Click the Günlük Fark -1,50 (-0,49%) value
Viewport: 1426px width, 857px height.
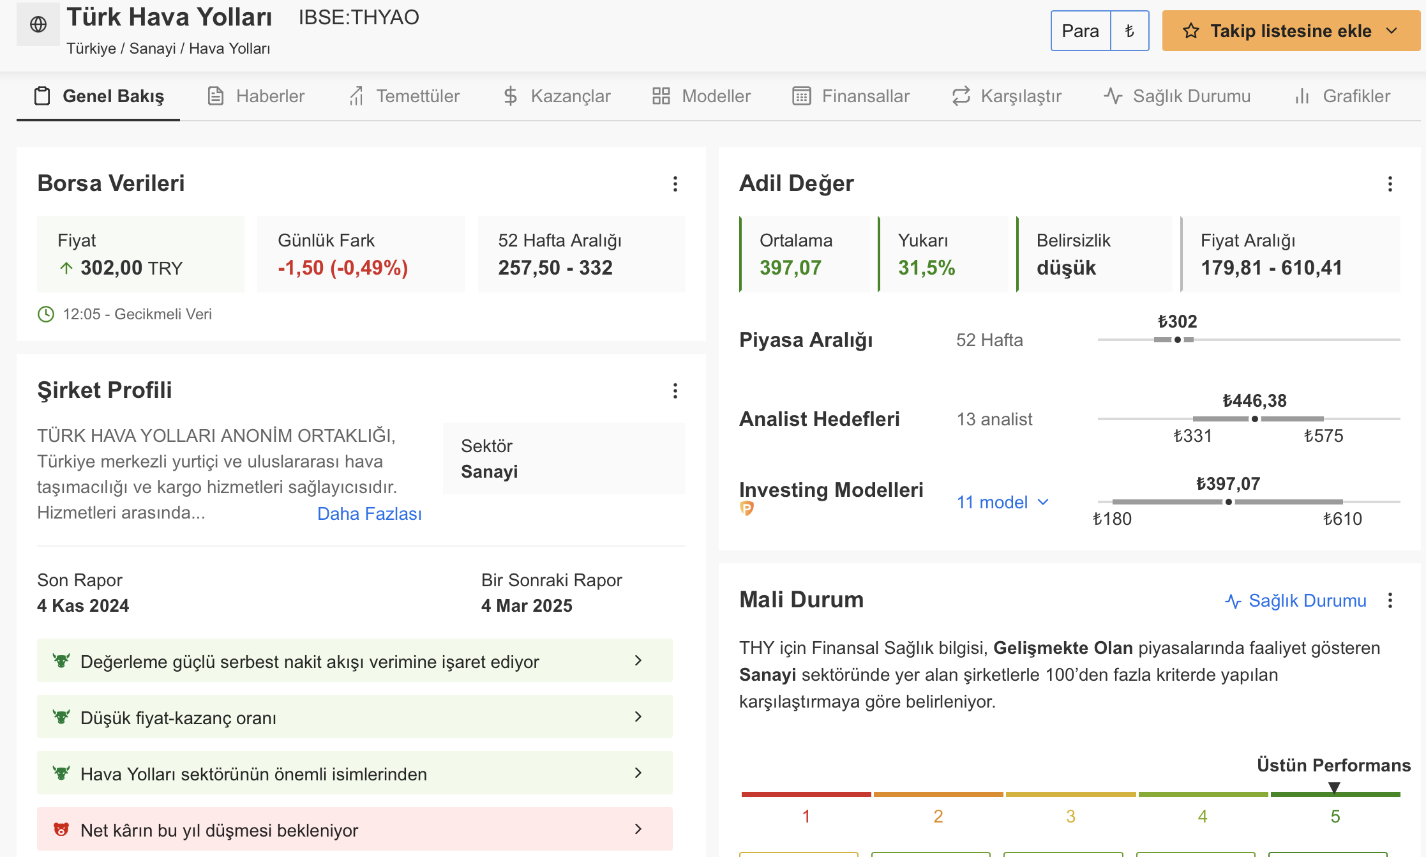click(x=343, y=268)
